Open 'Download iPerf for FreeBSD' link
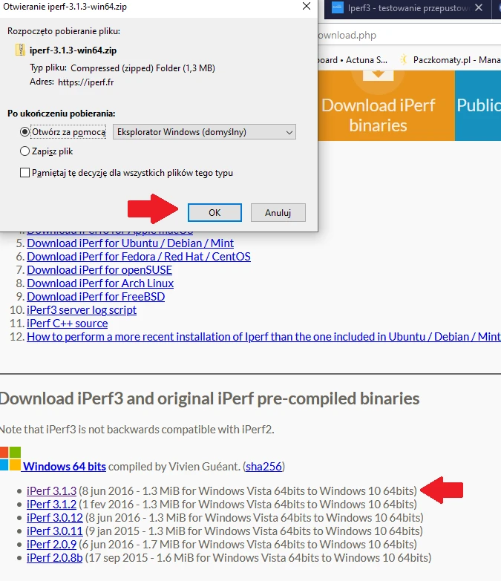Screen dimensions: 501x581 tap(96, 296)
